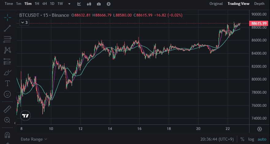Click the plus circle add icon
The image size is (270, 144).
coord(109,4)
